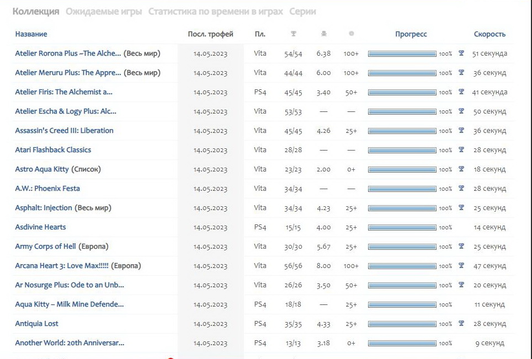Click platinum trophy icon in Arcana Heart 3 row
Image resolution: width=532 pixels, height=359 pixels.
(x=461, y=266)
